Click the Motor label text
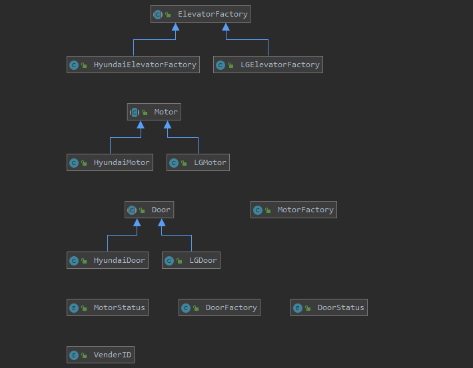This screenshot has height=368, width=473. point(166,112)
